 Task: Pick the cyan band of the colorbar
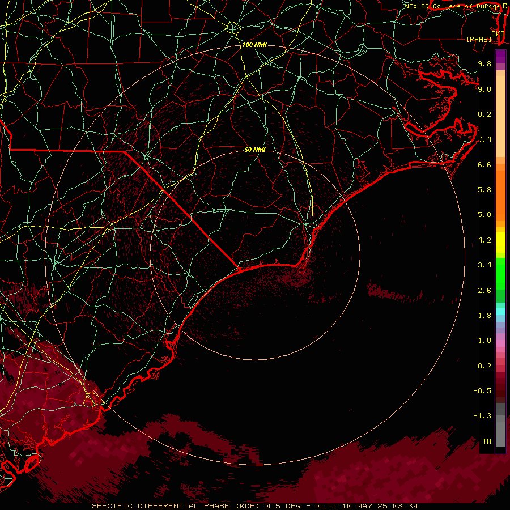point(500,312)
